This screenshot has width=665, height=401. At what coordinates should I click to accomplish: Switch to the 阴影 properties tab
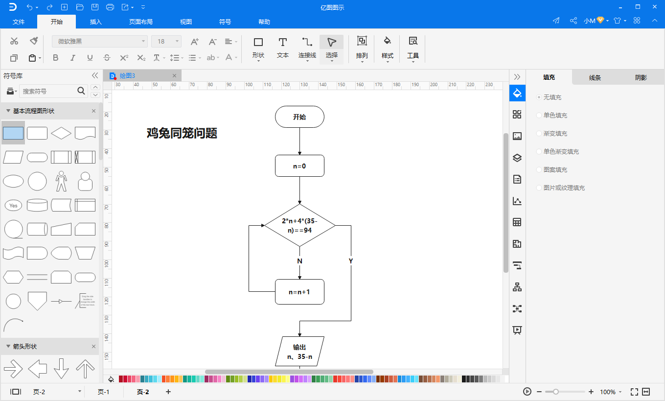tap(641, 77)
